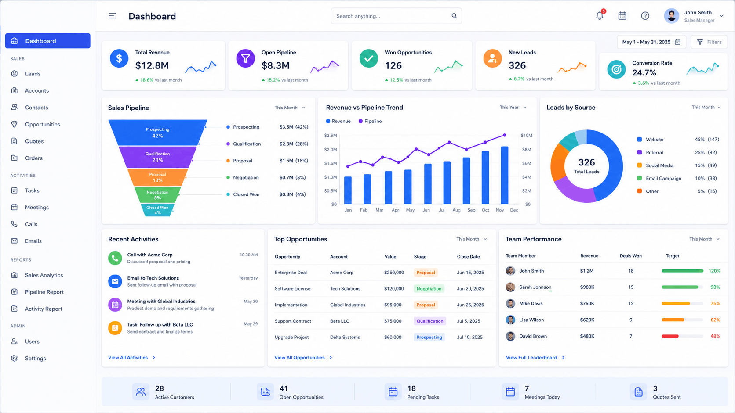
Task: Toggle the hamburger menu icon
Action: pos(112,16)
